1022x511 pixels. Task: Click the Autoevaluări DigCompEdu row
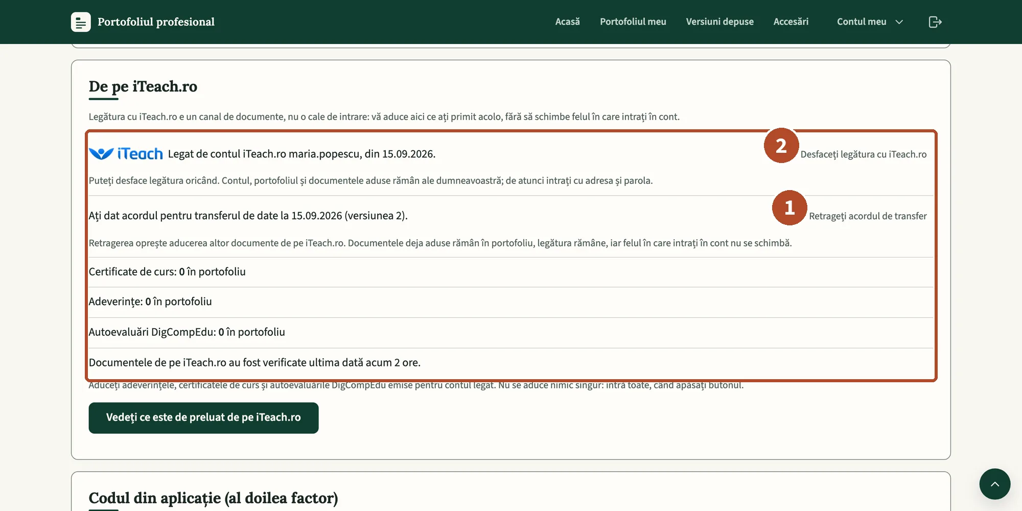pyautogui.click(x=511, y=333)
